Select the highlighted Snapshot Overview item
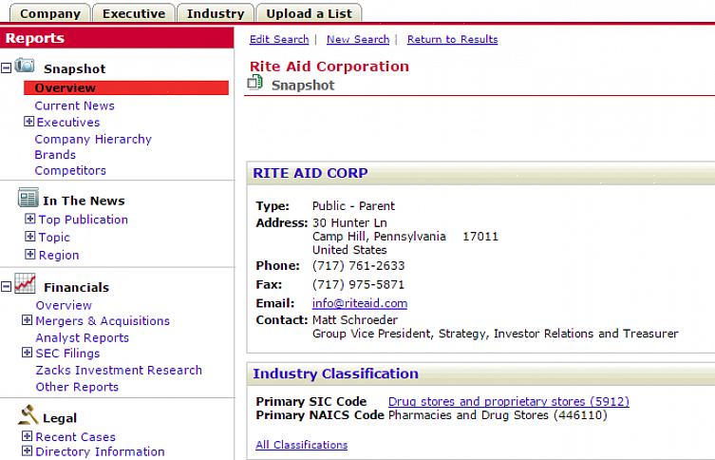This screenshot has width=715, height=460. coord(126,87)
